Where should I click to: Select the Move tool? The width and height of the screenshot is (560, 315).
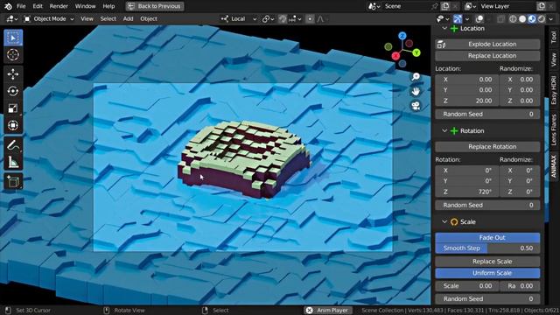[x=13, y=74]
